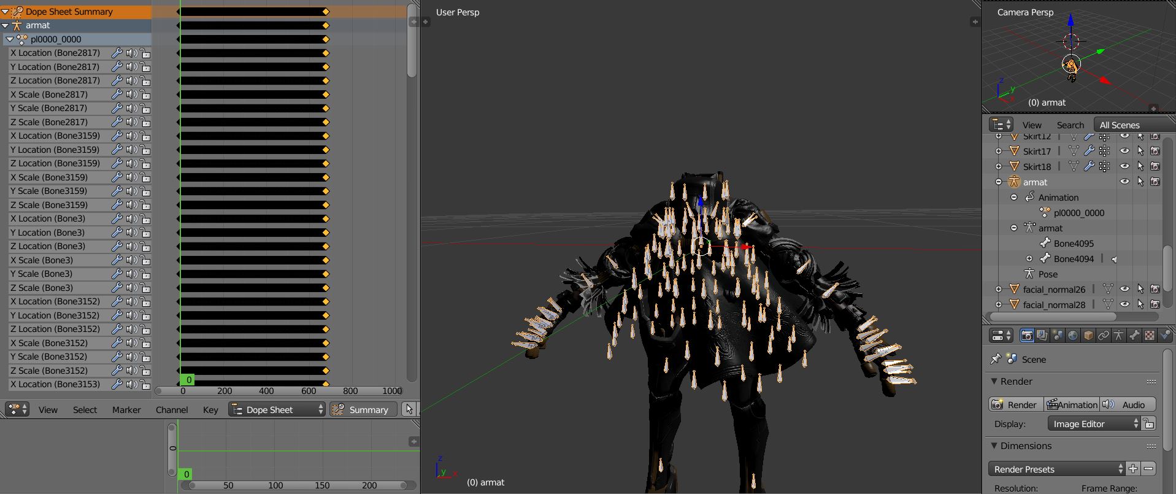Open the Render tab in the Properties editor
The height and width of the screenshot is (494, 1176).
tap(1026, 335)
